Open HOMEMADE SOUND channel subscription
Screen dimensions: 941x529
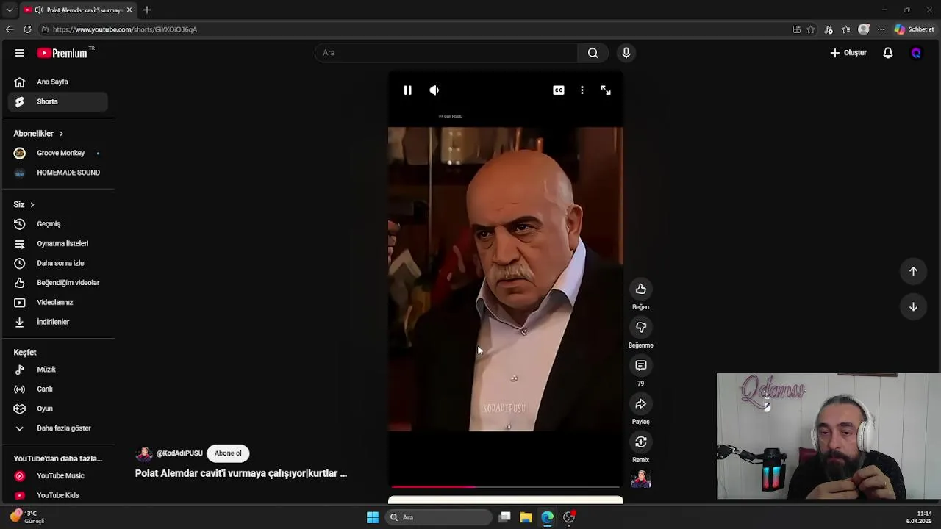click(57, 173)
